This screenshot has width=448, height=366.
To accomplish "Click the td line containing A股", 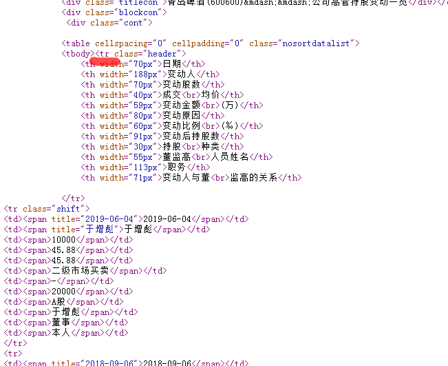I will click(64, 302).
